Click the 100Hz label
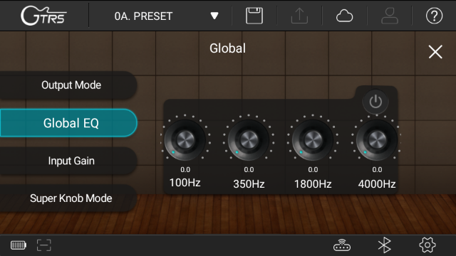The image size is (456, 256). 185,183
